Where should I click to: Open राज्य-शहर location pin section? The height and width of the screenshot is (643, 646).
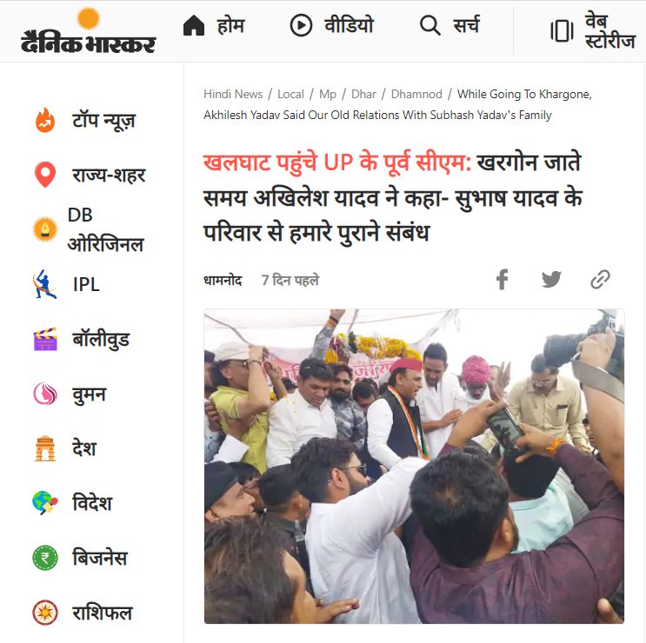click(x=45, y=175)
